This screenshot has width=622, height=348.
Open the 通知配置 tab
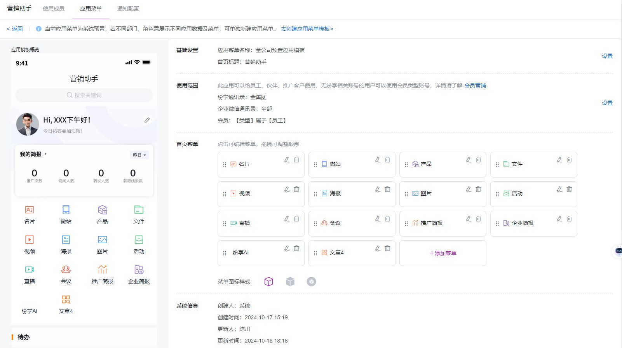coord(128,9)
